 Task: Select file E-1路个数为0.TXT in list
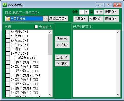25,84
